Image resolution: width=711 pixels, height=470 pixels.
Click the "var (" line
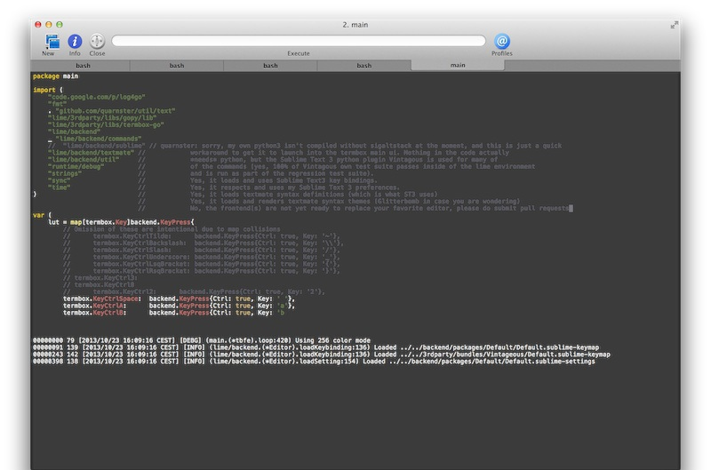click(x=42, y=215)
